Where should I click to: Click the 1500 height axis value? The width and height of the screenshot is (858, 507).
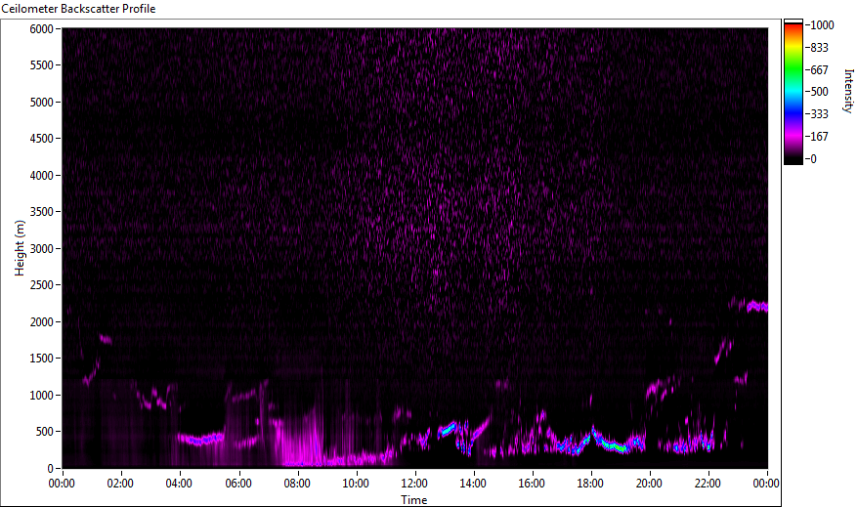point(42,359)
